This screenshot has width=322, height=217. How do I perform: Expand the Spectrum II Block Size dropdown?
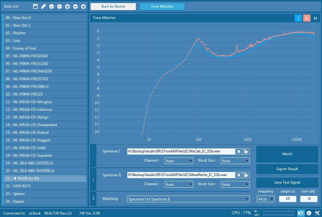click(235, 184)
